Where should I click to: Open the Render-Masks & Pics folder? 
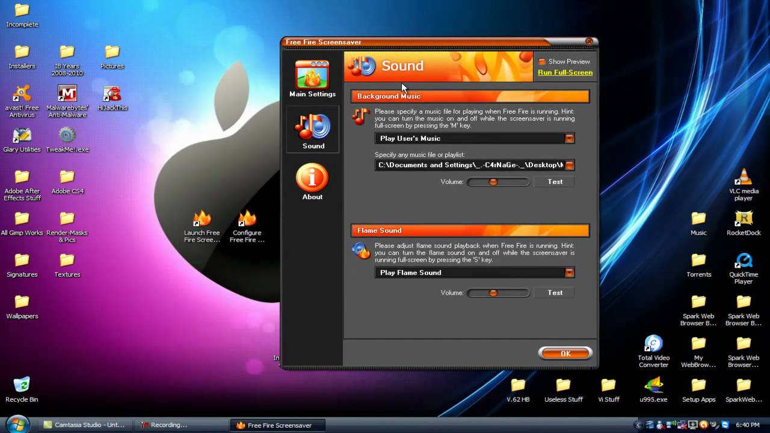coord(67,226)
